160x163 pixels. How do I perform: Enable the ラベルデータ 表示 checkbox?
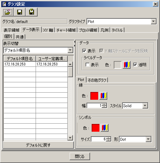pos(87,65)
